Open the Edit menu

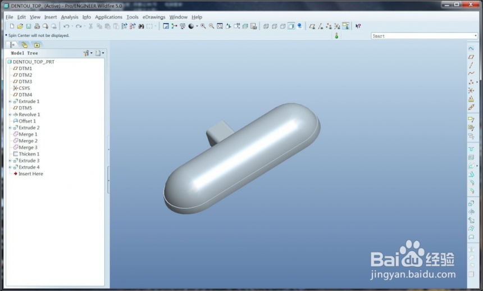point(21,17)
